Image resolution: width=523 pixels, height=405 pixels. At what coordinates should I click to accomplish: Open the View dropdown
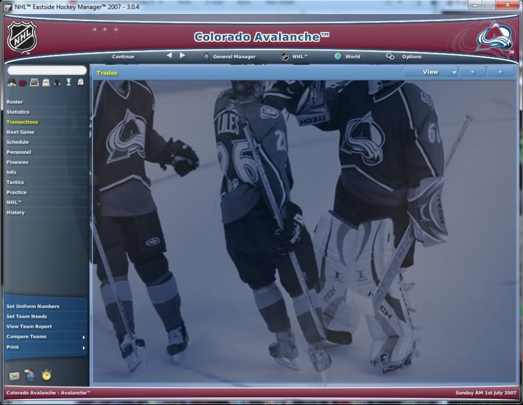coord(430,72)
